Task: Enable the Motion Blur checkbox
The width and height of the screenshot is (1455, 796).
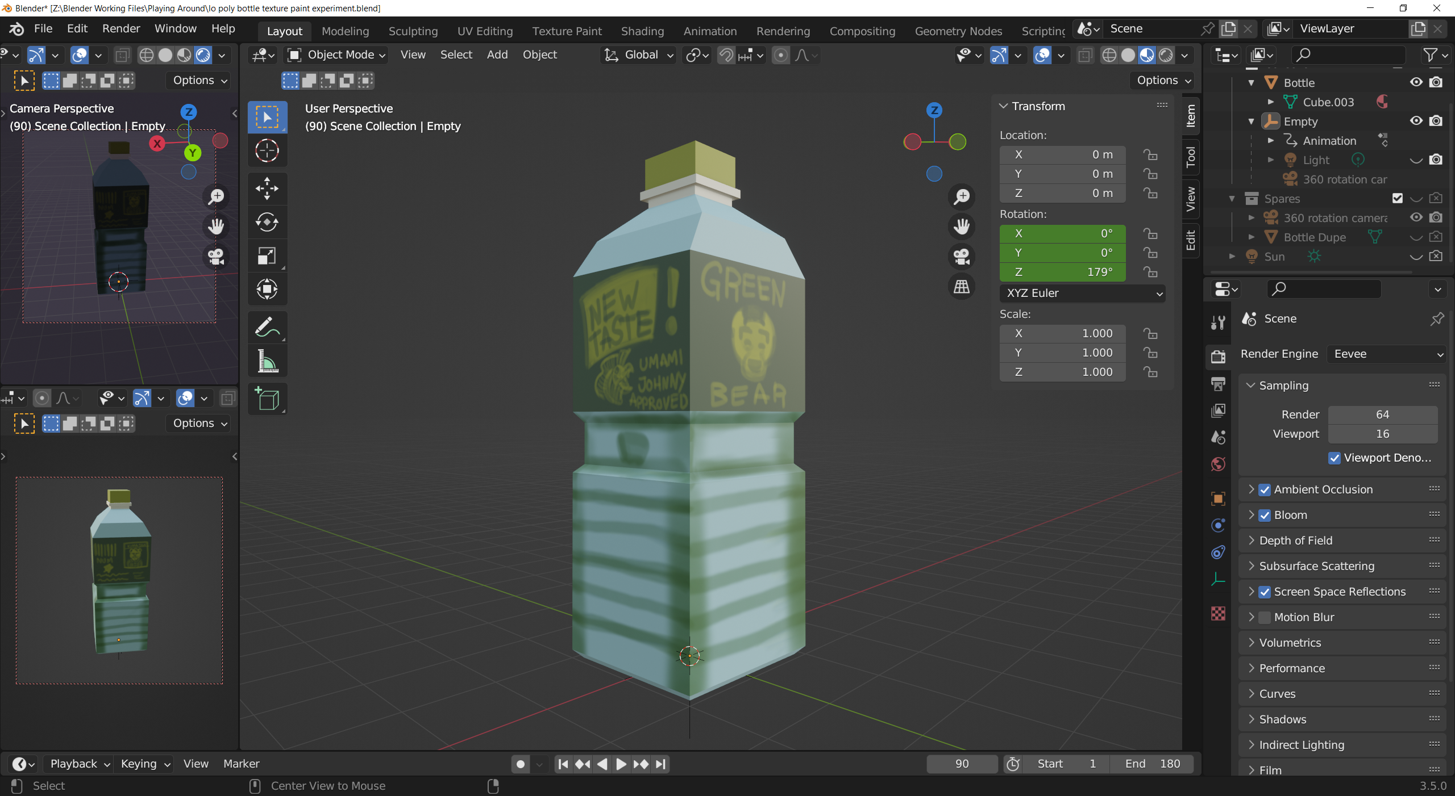Action: pyautogui.click(x=1265, y=618)
